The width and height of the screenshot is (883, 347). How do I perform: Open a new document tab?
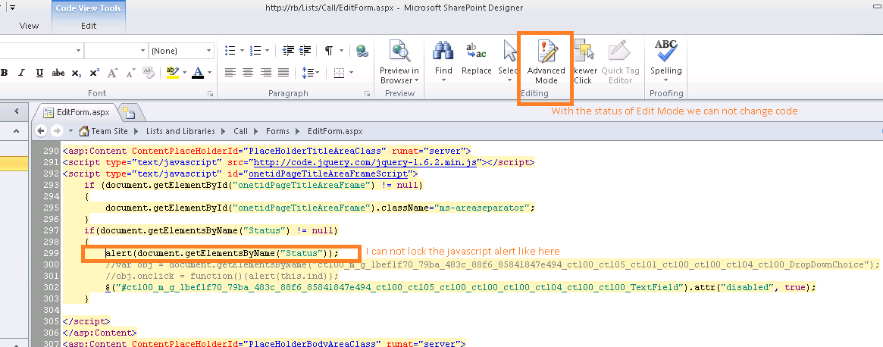tap(129, 112)
